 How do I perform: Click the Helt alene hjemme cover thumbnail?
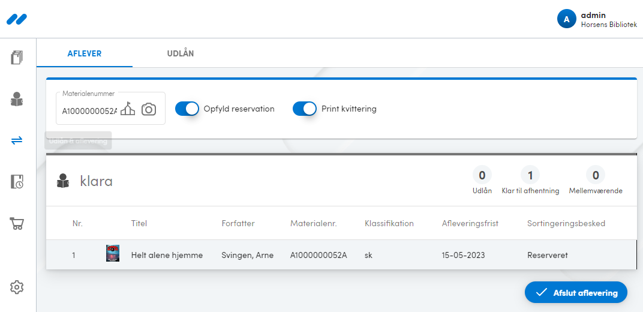tap(113, 254)
